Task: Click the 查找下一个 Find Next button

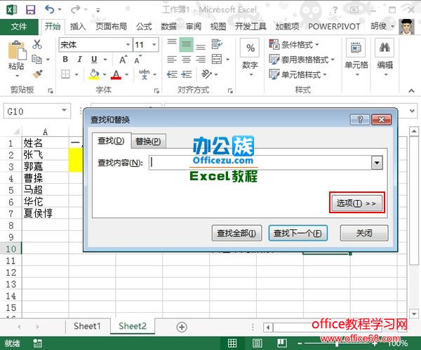Action: pyautogui.click(x=298, y=233)
